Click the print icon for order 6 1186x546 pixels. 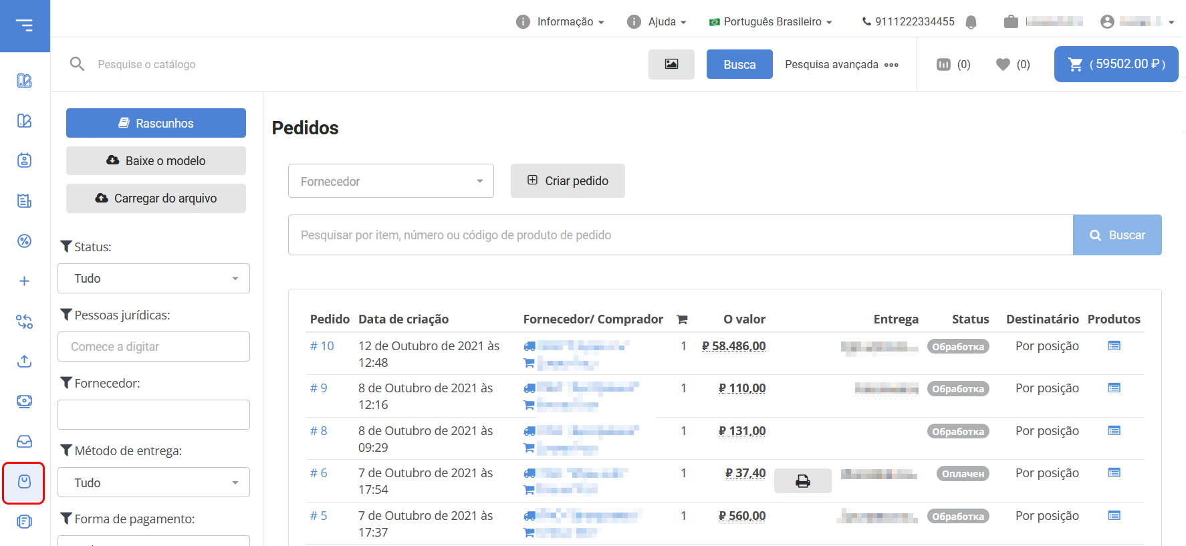pyautogui.click(x=802, y=481)
